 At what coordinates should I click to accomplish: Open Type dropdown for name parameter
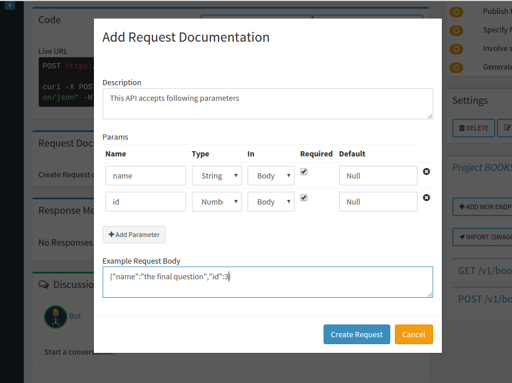216,176
